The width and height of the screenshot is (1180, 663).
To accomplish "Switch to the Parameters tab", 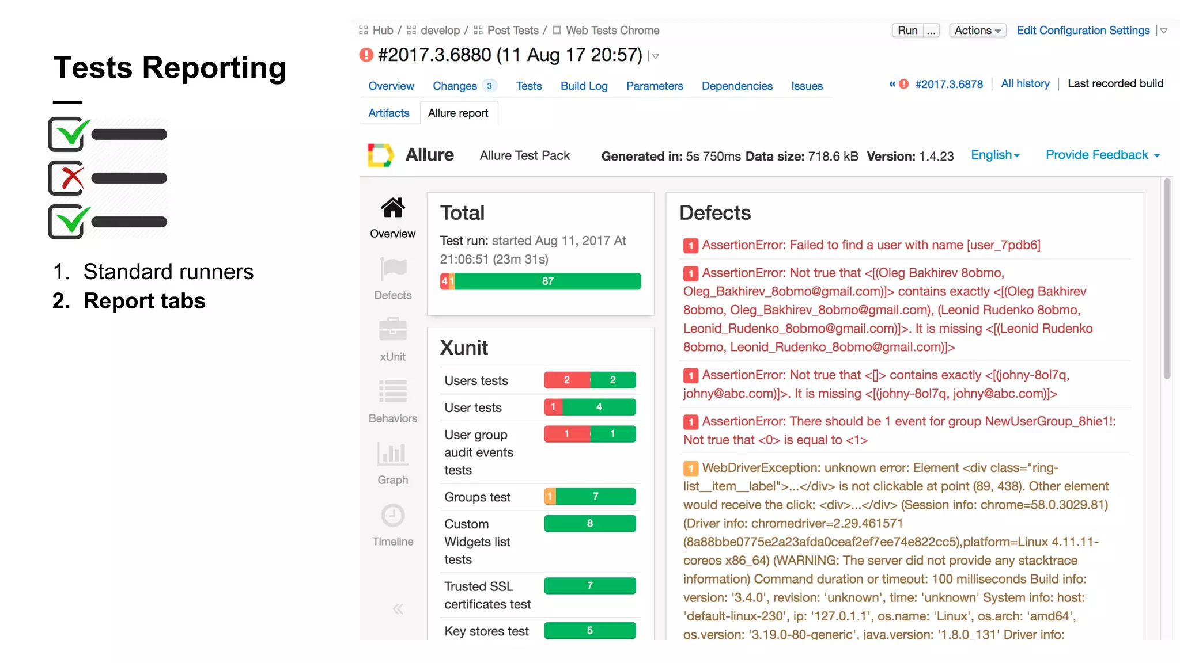I will [655, 86].
